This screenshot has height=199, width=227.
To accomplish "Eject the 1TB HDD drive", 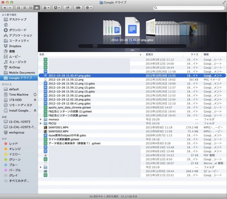I will coord(35,100).
